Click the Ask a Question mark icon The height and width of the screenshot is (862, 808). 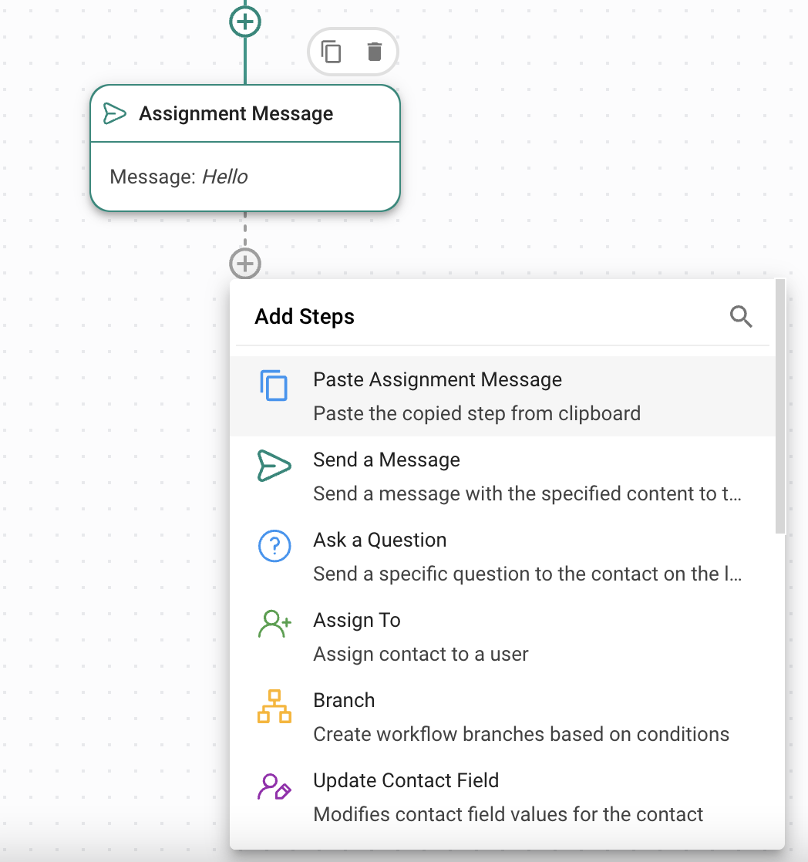(274, 547)
